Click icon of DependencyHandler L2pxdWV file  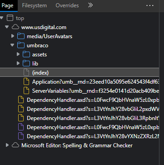coord(21,109)
